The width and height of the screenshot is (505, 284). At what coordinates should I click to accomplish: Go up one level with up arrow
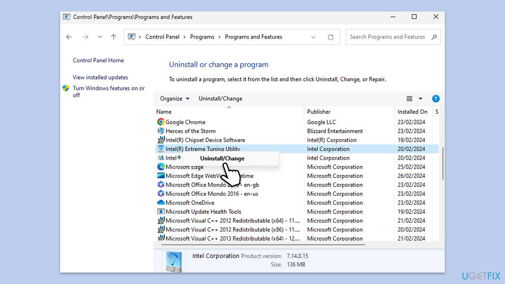[114, 37]
